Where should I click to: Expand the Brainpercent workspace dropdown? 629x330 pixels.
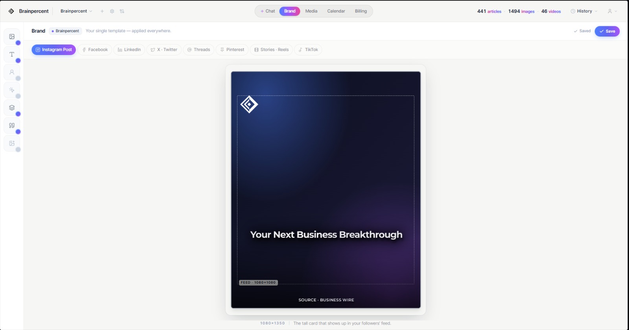[76, 11]
